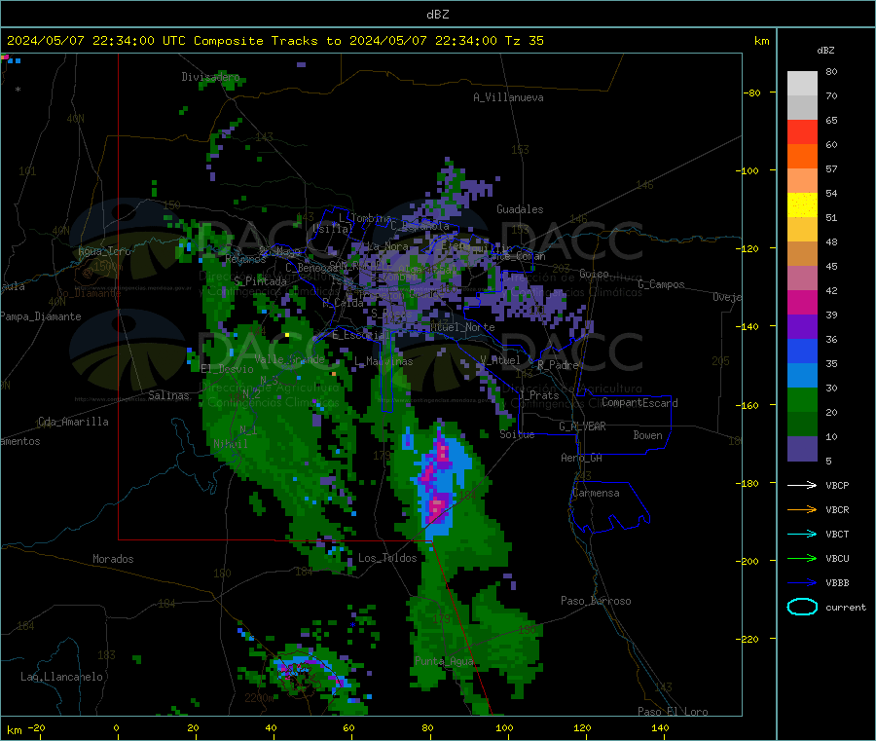The width and height of the screenshot is (876, 741).
Task: Click the G_ALVEAR place label
Action: (582, 426)
